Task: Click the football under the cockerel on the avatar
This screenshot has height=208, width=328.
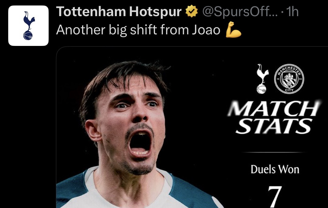Action: pyautogui.click(x=28, y=35)
